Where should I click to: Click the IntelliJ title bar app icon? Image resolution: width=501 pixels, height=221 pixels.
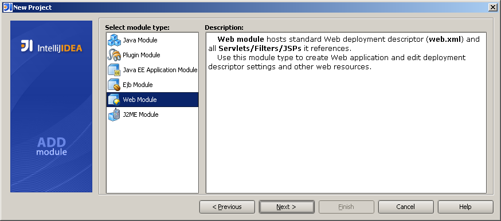pos(7,7)
